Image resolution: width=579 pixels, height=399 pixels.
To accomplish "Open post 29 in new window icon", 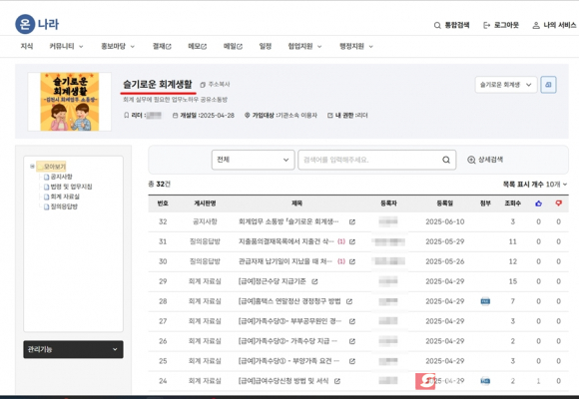I will coord(314,281).
